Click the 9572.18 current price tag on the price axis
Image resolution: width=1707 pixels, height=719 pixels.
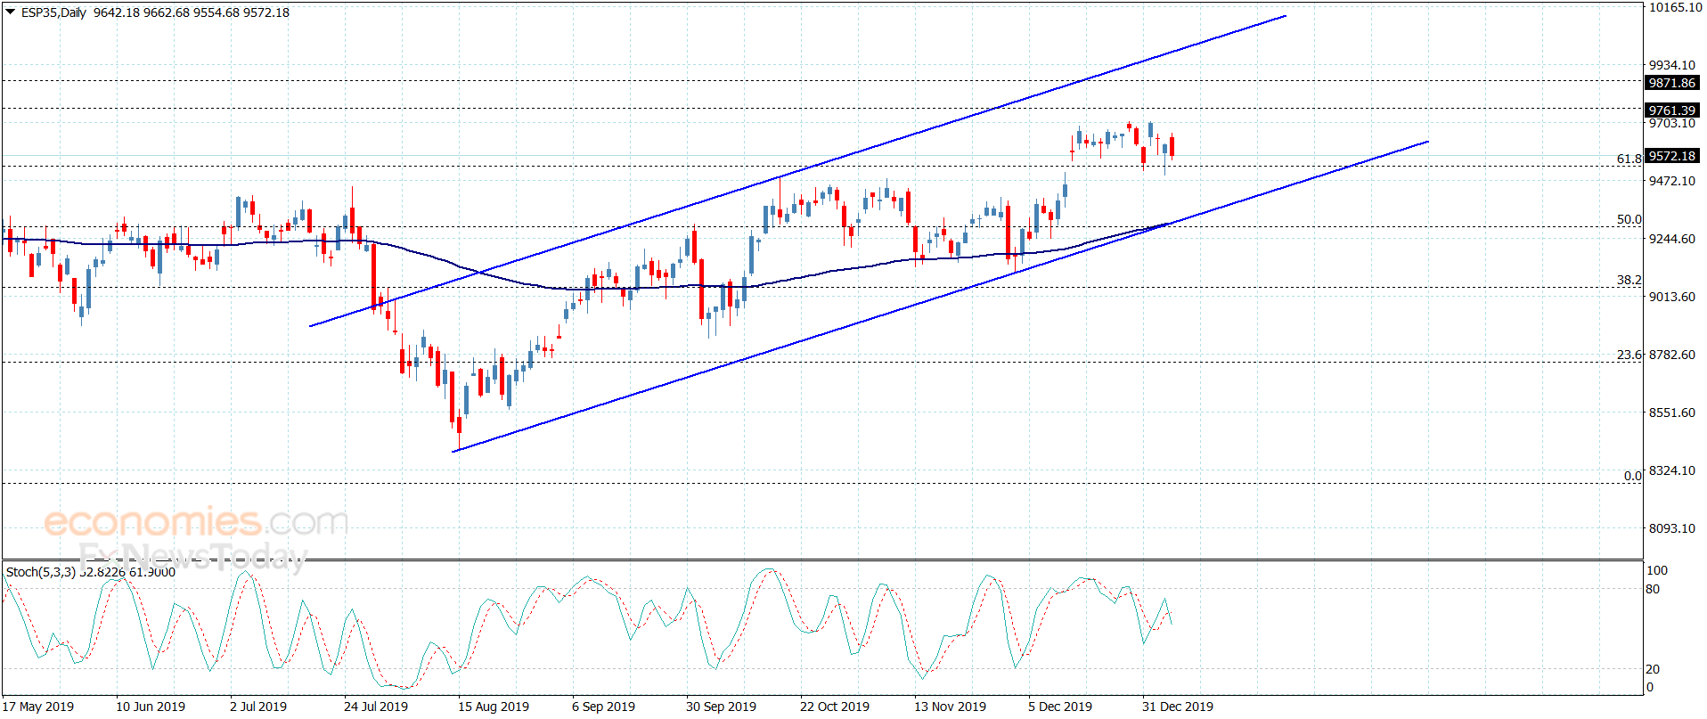[x=1671, y=156]
